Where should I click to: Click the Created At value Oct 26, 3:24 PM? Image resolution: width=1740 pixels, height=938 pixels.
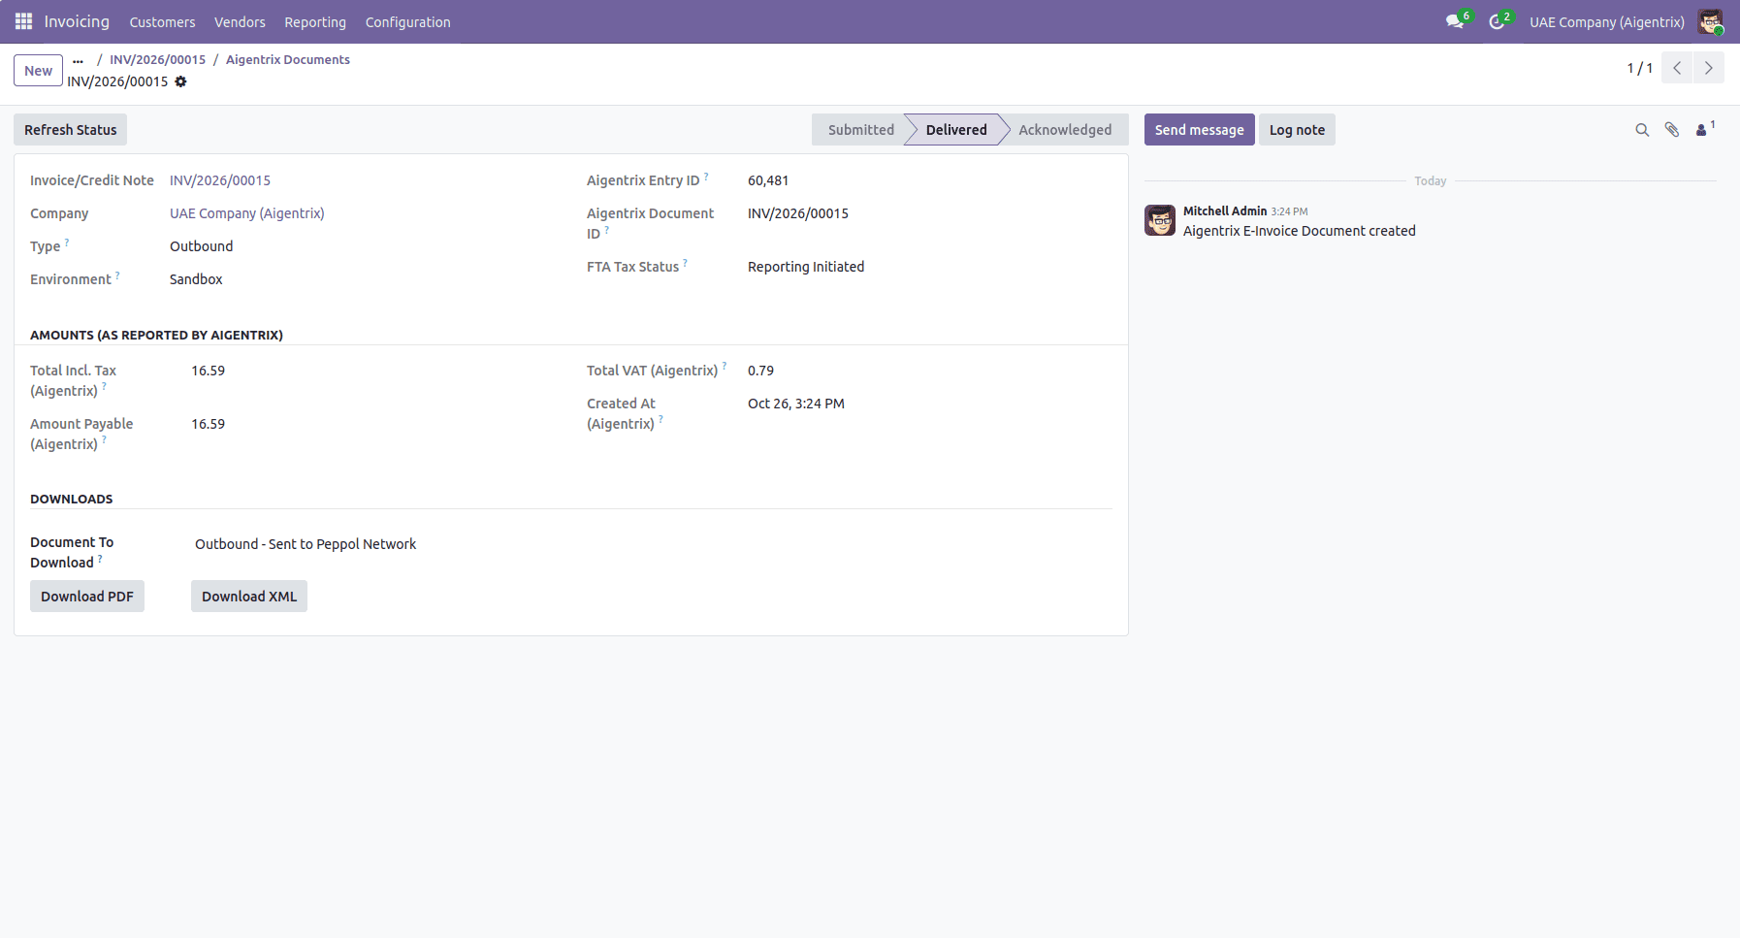pyautogui.click(x=796, y=404)
